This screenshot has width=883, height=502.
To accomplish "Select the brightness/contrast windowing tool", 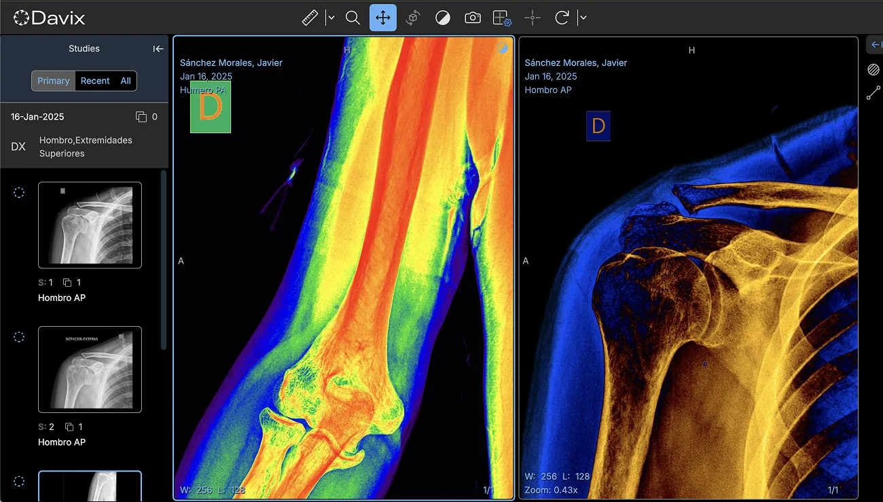I will tap(443, 18).
